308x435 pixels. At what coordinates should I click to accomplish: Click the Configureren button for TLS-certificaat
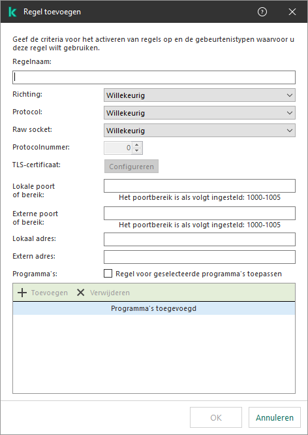coord(131,167)
